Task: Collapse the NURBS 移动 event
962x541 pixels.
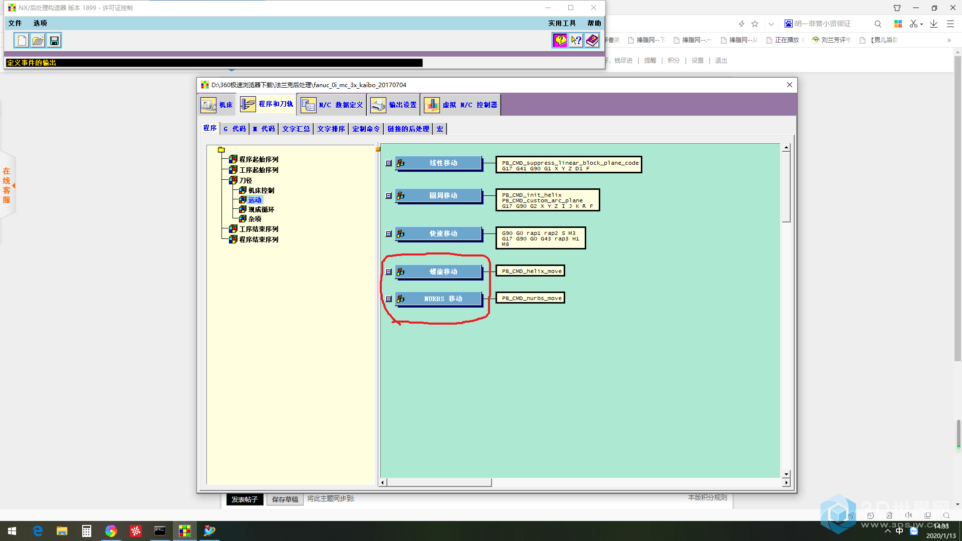Action: (x=388, y=299)
